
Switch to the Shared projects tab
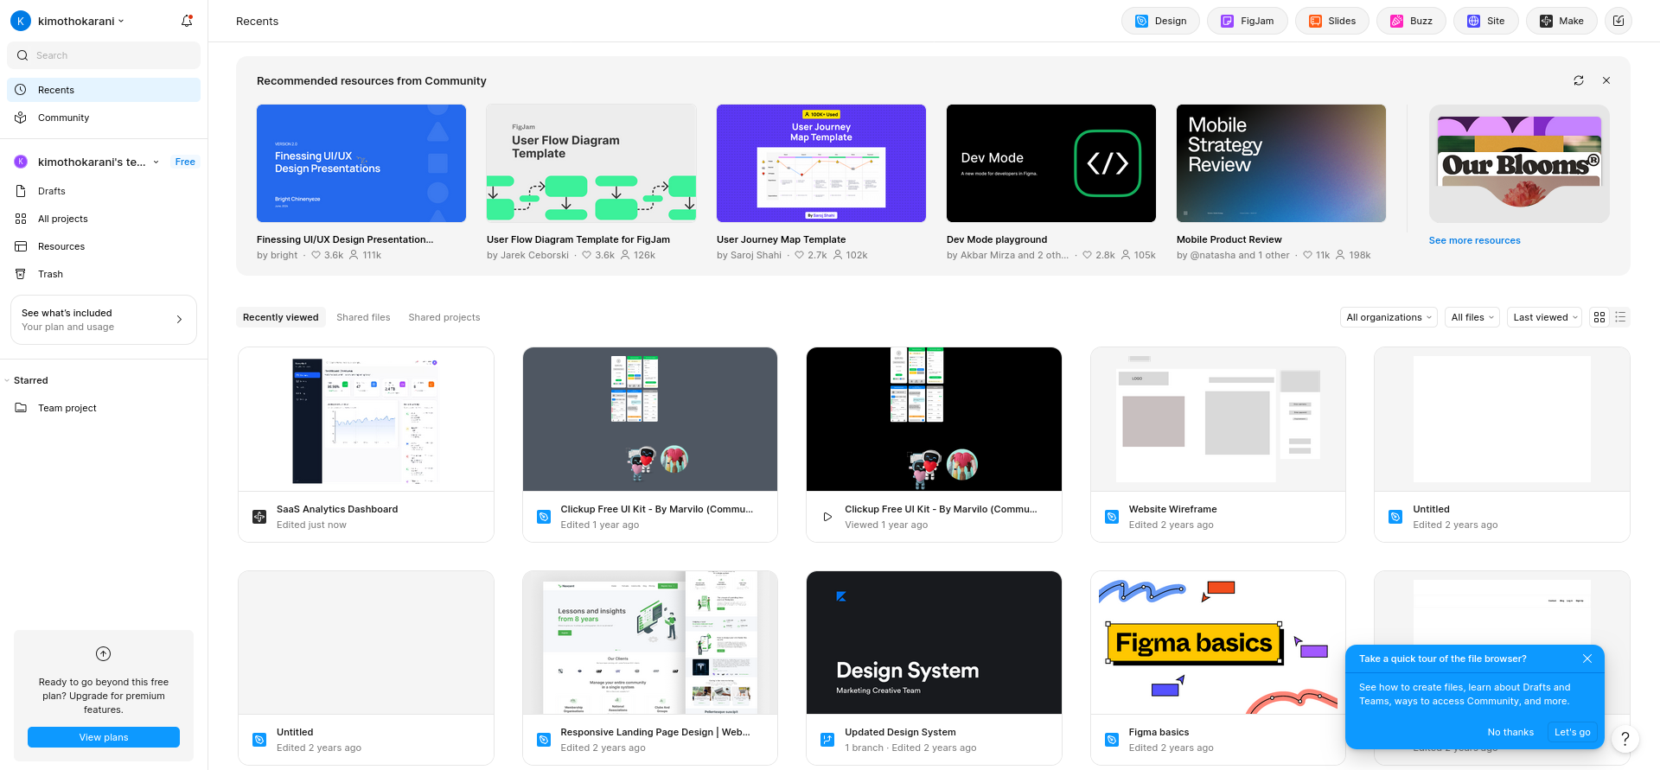(x=444, y=317)
